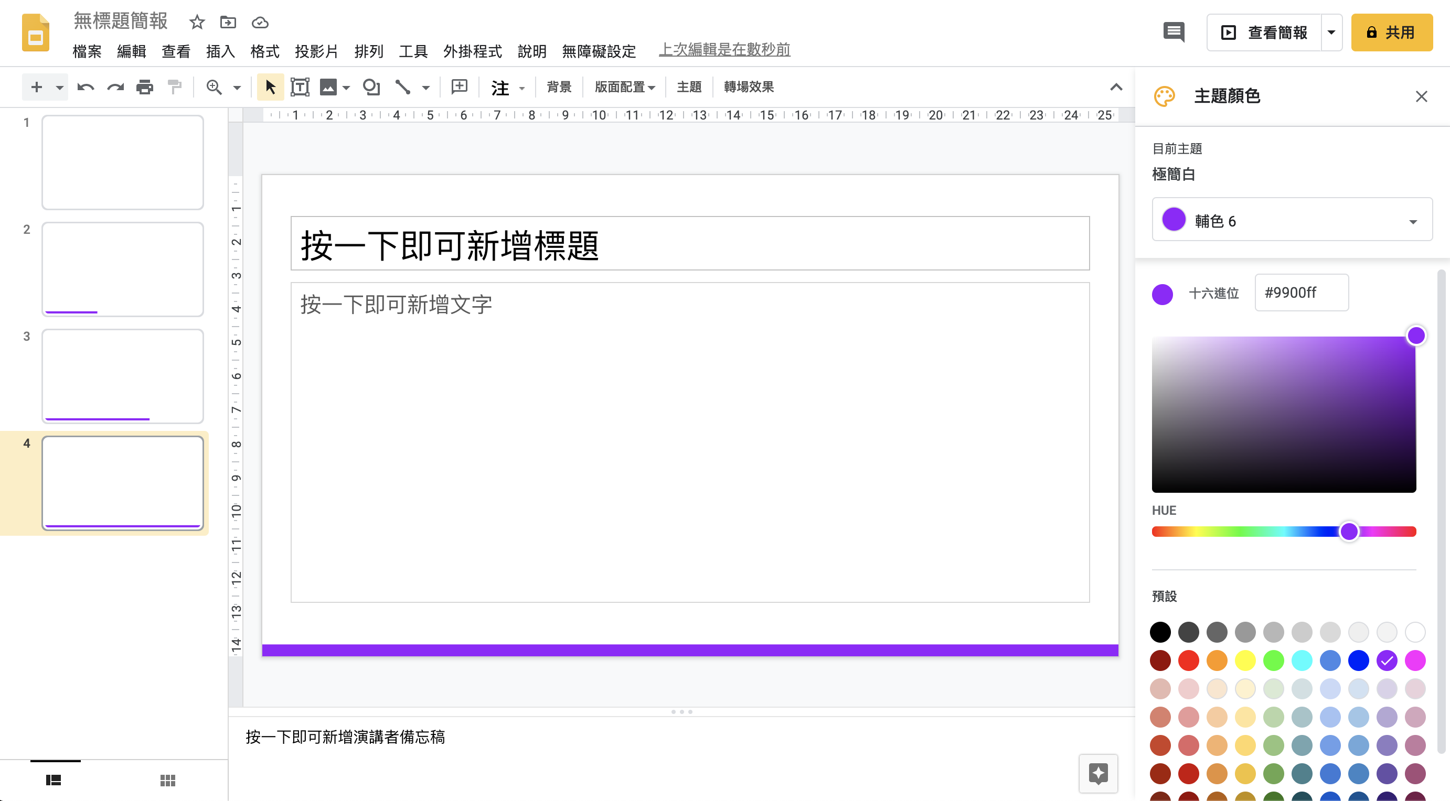
Task: Switch to grid view
Action: (167, 780)
